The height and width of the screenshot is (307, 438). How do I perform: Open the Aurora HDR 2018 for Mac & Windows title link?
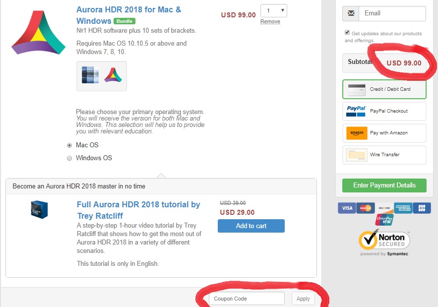129,15
